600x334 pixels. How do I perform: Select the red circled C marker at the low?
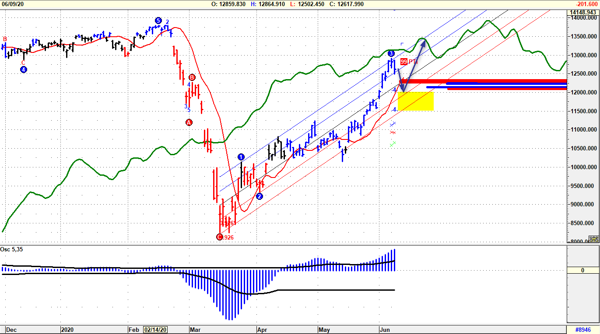[220, 237]
